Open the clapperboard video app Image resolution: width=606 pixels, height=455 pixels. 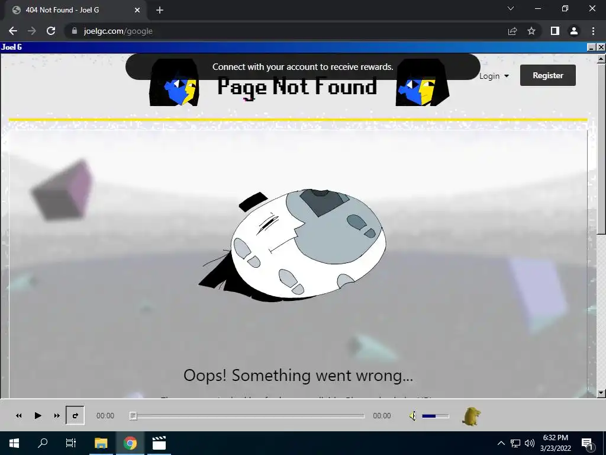click(159, 443)
